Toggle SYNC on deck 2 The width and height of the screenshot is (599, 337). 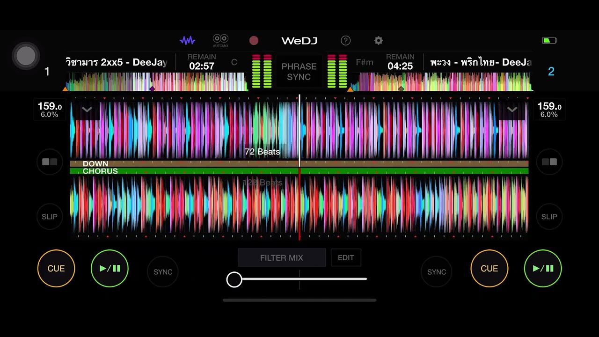(x=437, y=272)
